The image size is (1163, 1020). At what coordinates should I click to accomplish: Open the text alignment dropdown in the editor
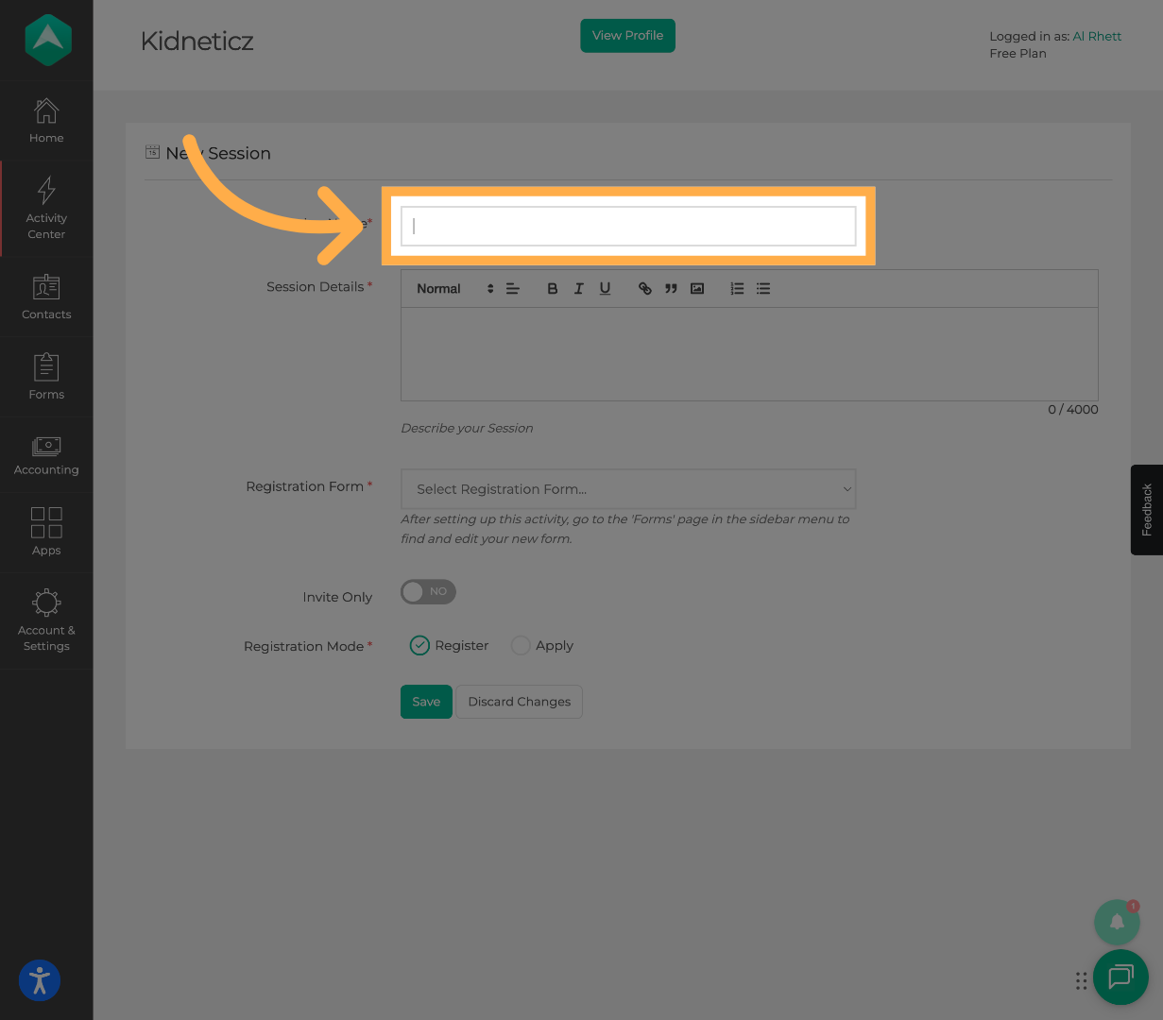[x=512, y=288]
